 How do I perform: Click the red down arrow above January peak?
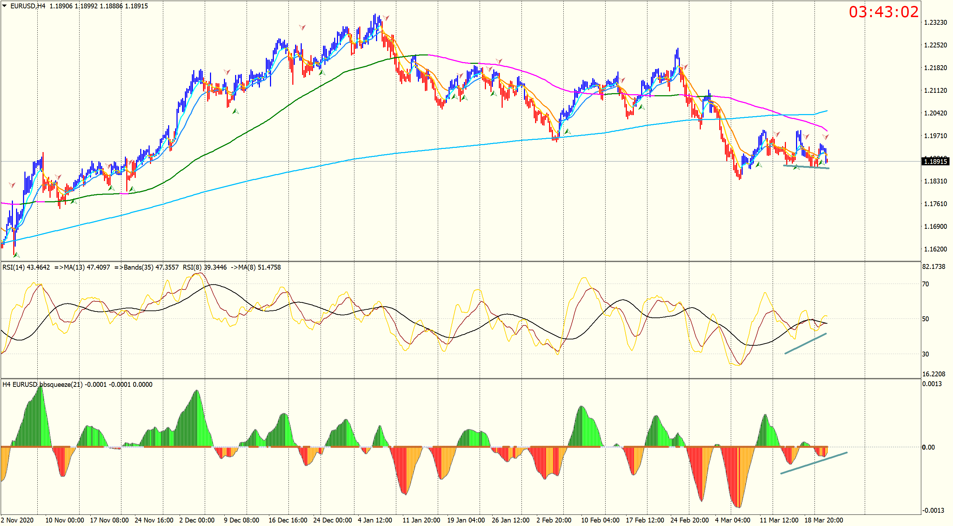(386, 18)
